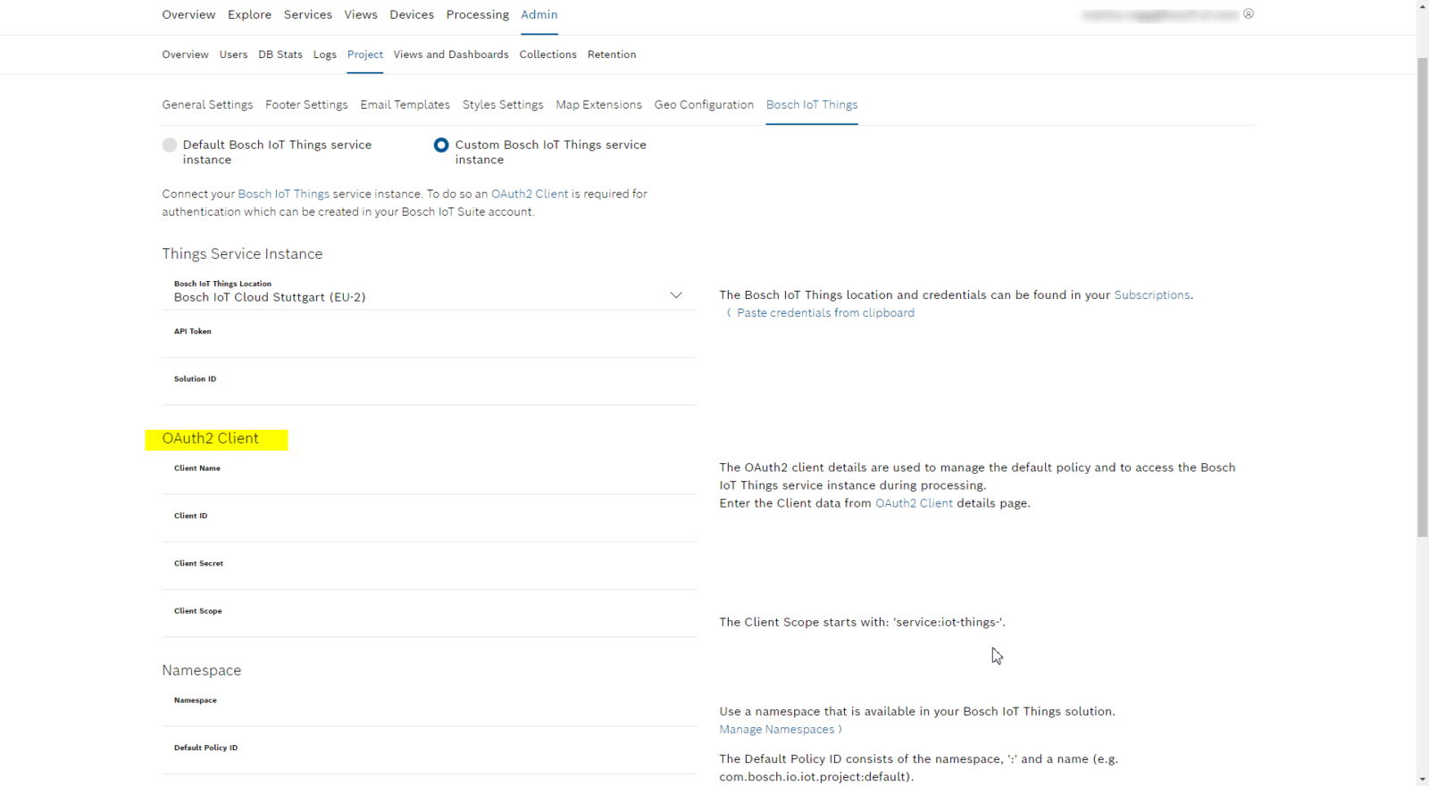Click the user profile icon
The height and width of the screenshot is (786, 1429).
(1248, 13)
